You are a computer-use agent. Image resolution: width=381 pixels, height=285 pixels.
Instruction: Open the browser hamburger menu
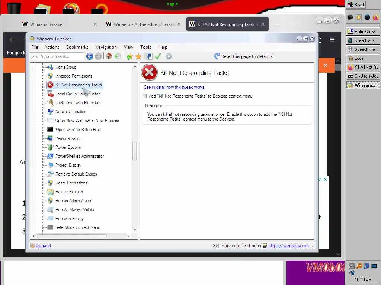click(x=332, y=39)
